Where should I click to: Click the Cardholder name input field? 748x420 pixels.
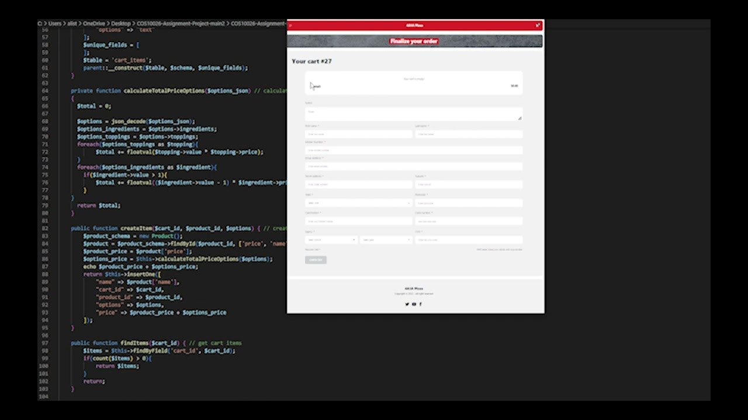click(358, 221)
